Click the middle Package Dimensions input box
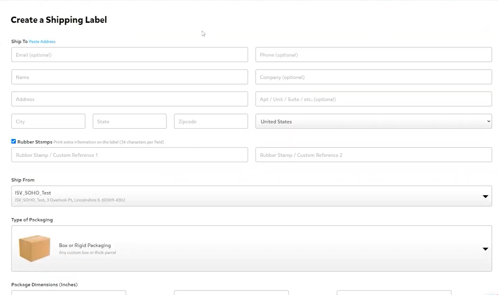 (231, 293)
